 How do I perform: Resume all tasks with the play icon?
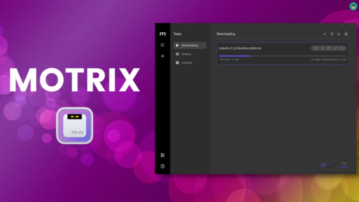tap(339, 34)
